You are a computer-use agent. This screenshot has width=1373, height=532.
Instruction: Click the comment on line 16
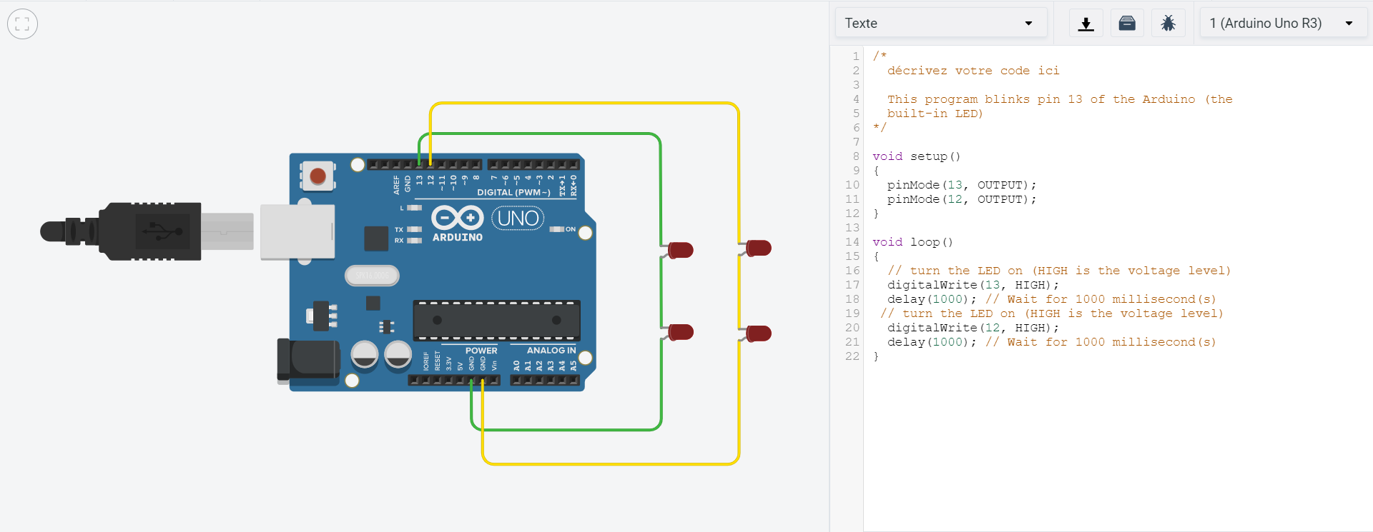coord(1059,271)
